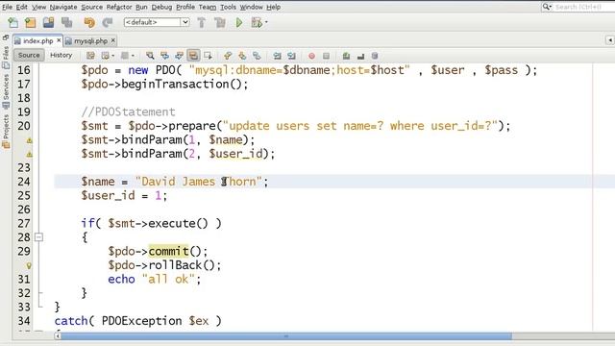Image resolution: width=615 pixels, height=346 pixels.
Task: Toggle Rectangular Selection mode
Action: pos(208,56)
